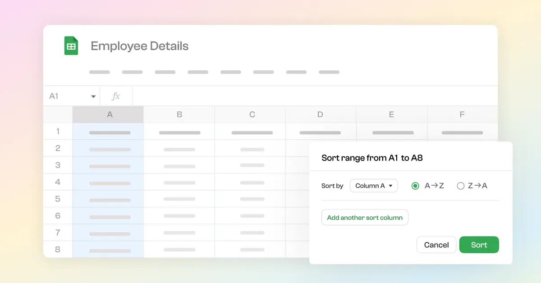Select row 1 header
The height and width of the screenshot is (283, 541).
(x=58, y=132)
